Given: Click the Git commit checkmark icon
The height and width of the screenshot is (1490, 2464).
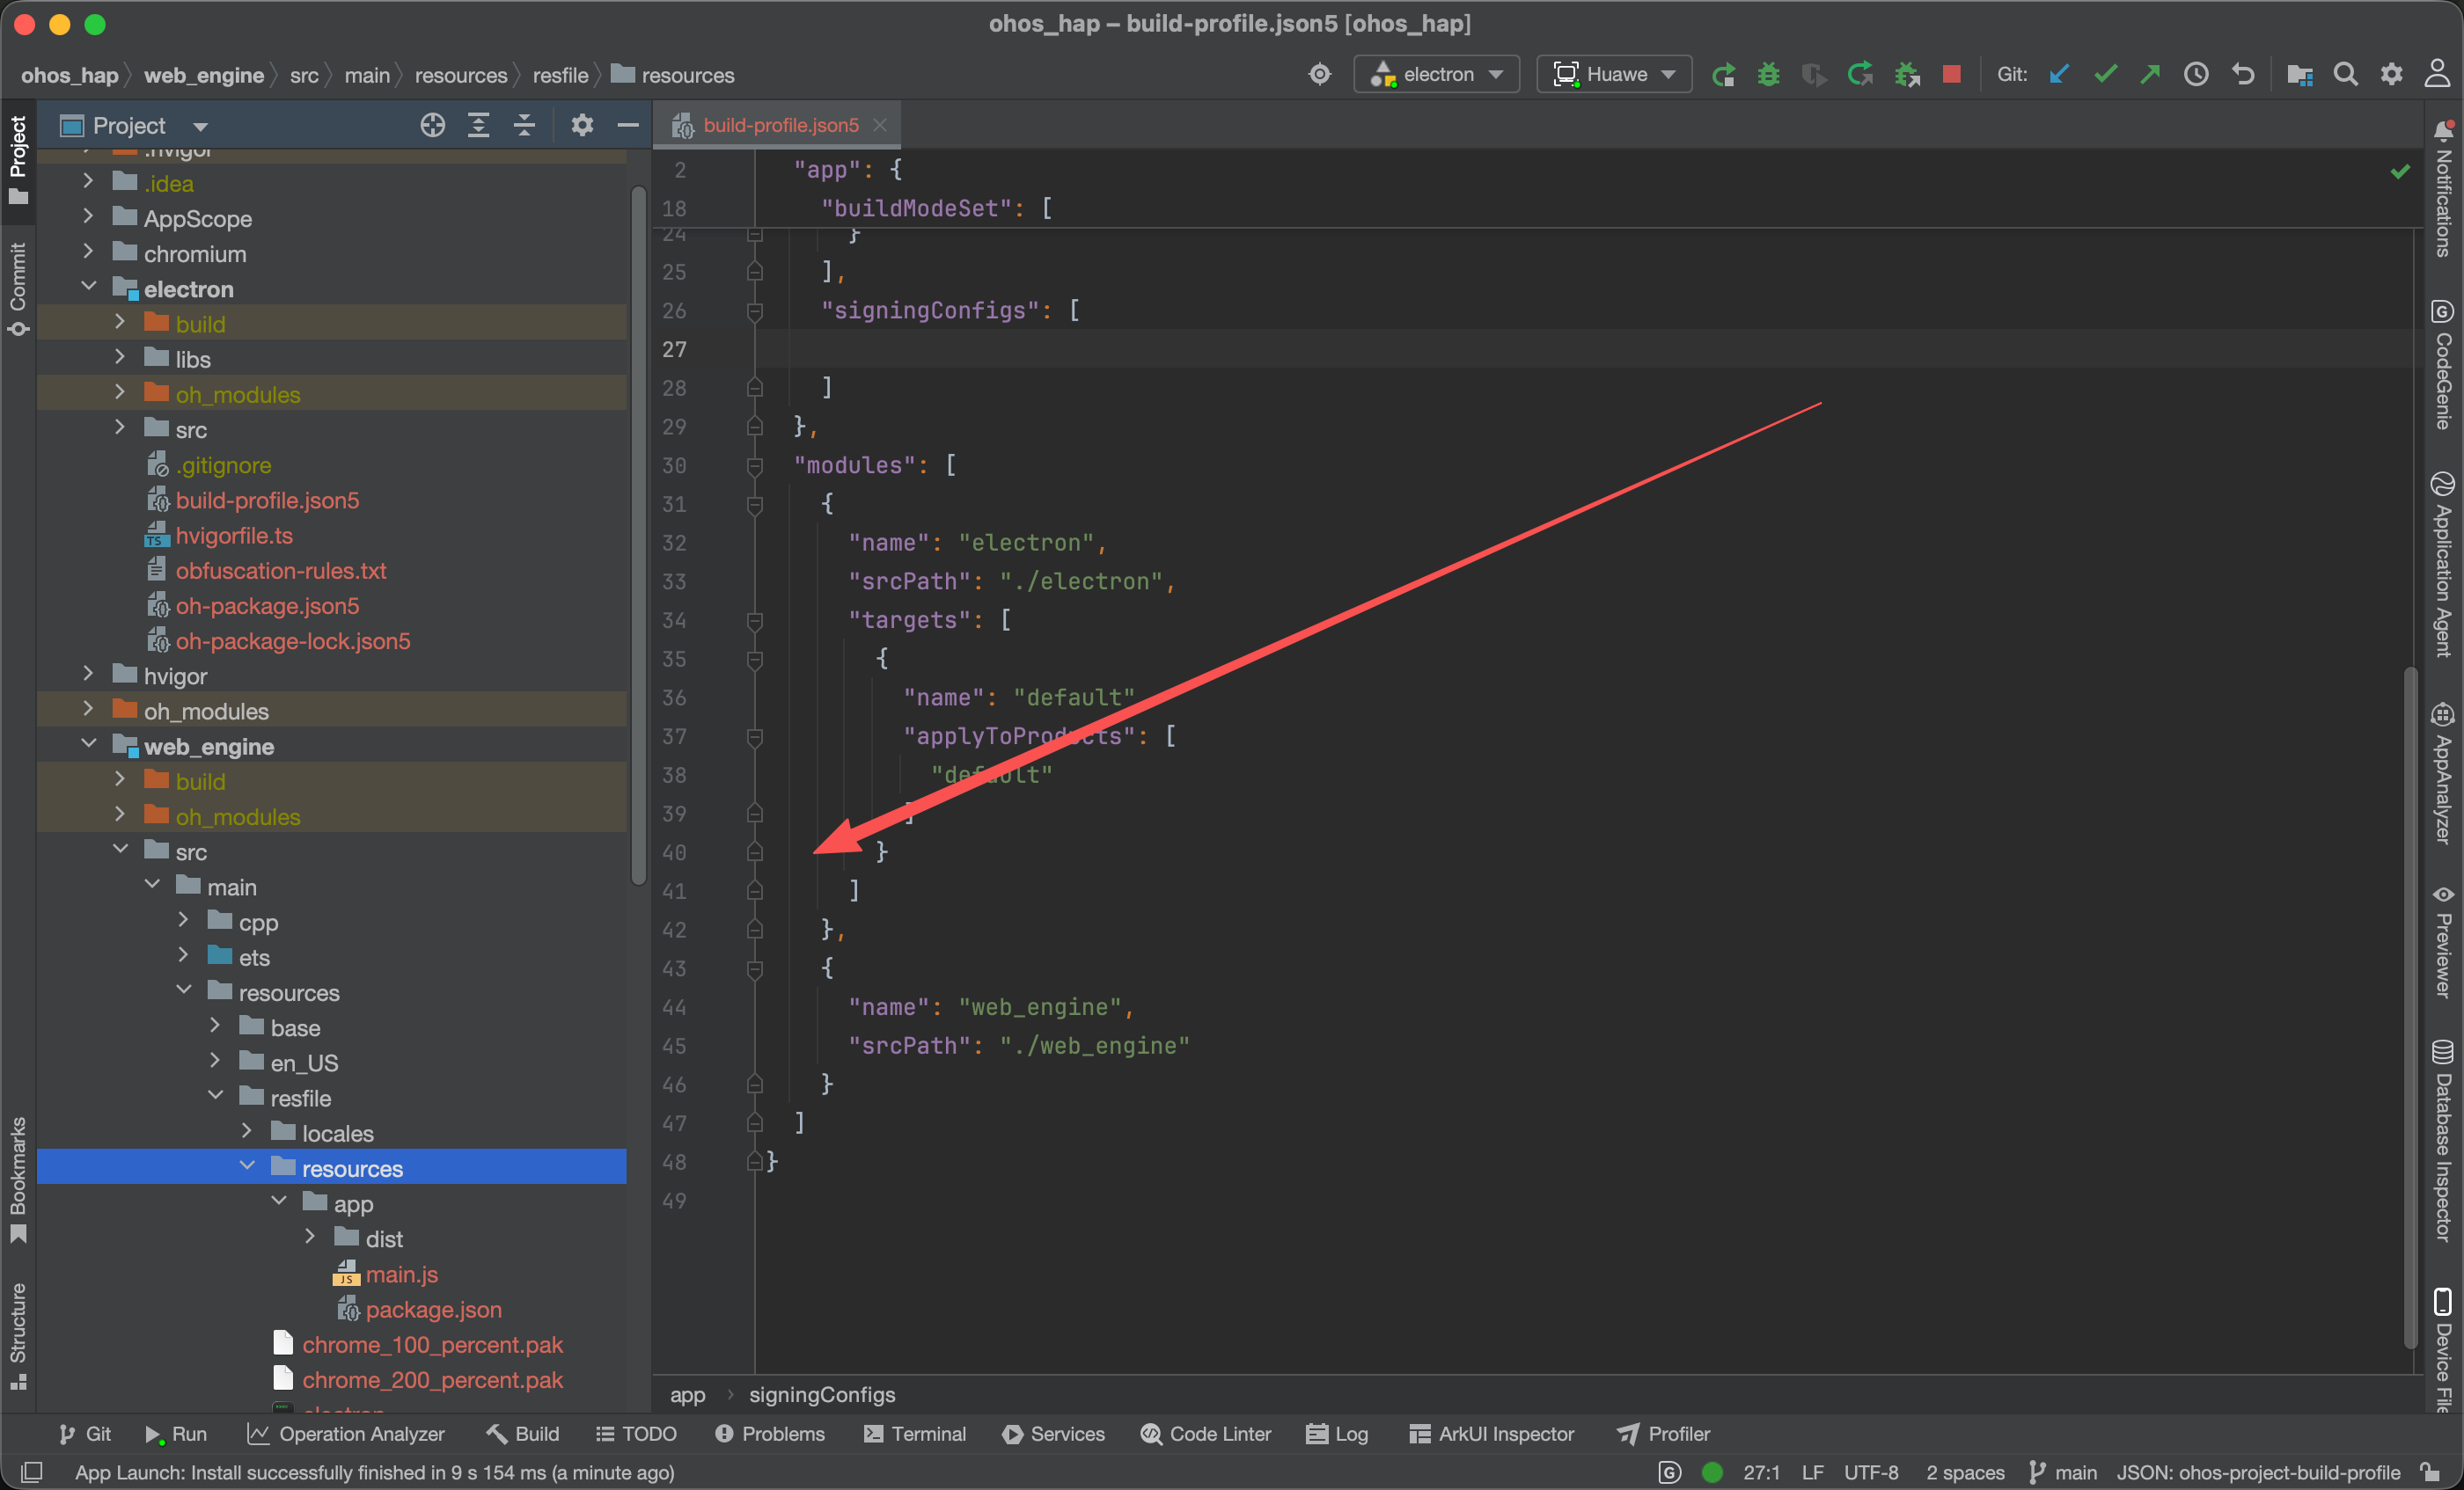Looking at the screenshot, I should coord(2105,75).
